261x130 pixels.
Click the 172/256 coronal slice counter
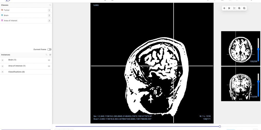pyautogui.click(x=254, y=97)
